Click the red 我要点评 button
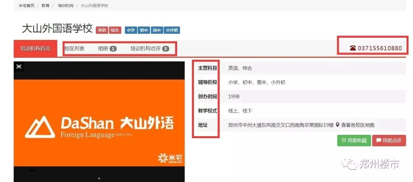 [x=389, y=141]
